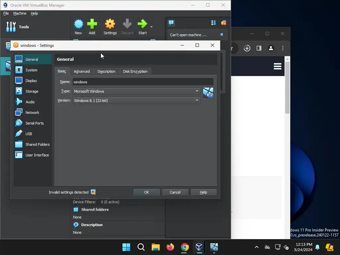Image resolution: width=340 pixels, height=255 pixels.
Task: Click the Shared folders section header
Action: pos(95,210)
